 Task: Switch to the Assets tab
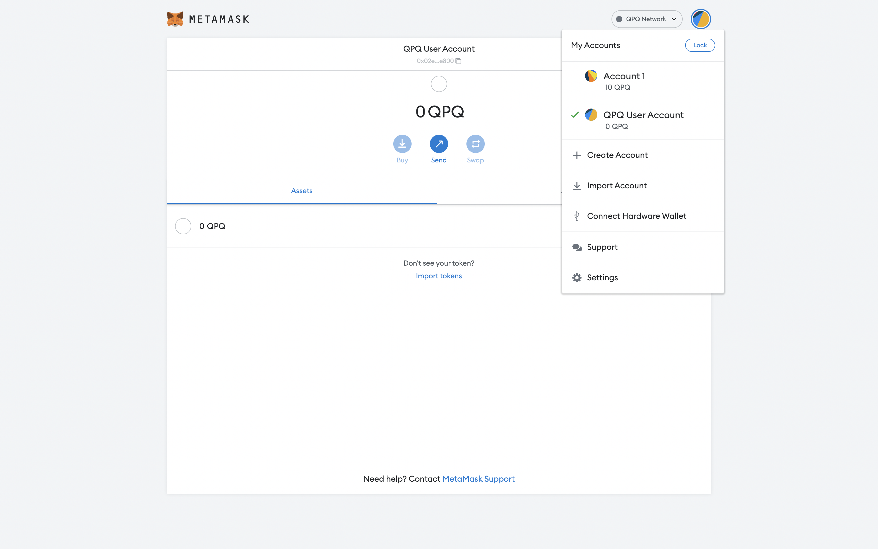[x=302, y=191]
